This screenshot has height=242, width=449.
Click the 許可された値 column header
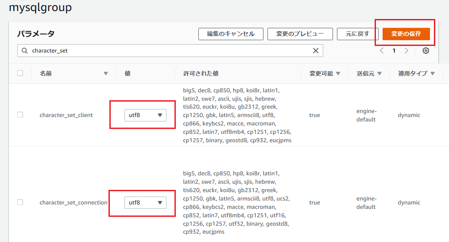[201, 73]
